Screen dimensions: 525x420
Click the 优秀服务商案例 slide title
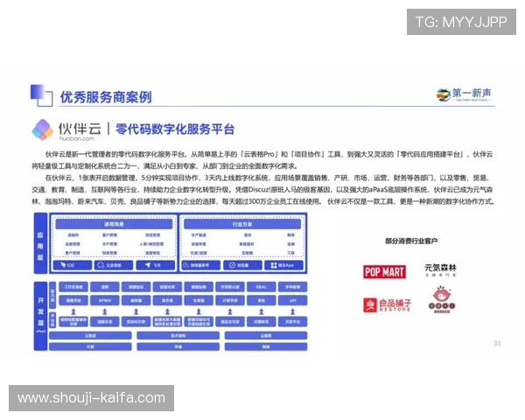(106, 97)
